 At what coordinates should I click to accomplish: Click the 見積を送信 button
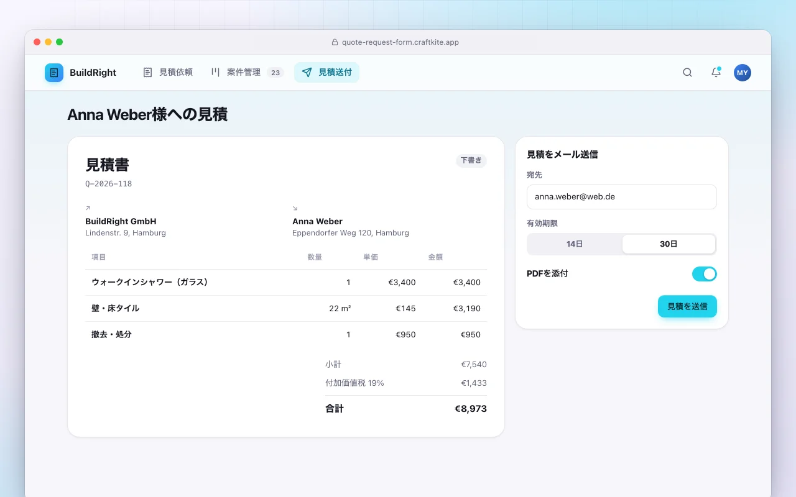[x=687, y=306]
